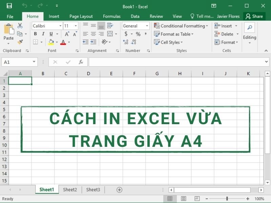Expand the Name Box dropdown arrow
Viewport: 271px width, 203px height.
(x=34, y=62)
